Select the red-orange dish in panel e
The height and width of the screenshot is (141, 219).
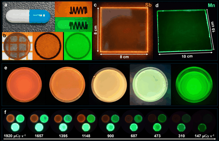click(x=24, y=85)
